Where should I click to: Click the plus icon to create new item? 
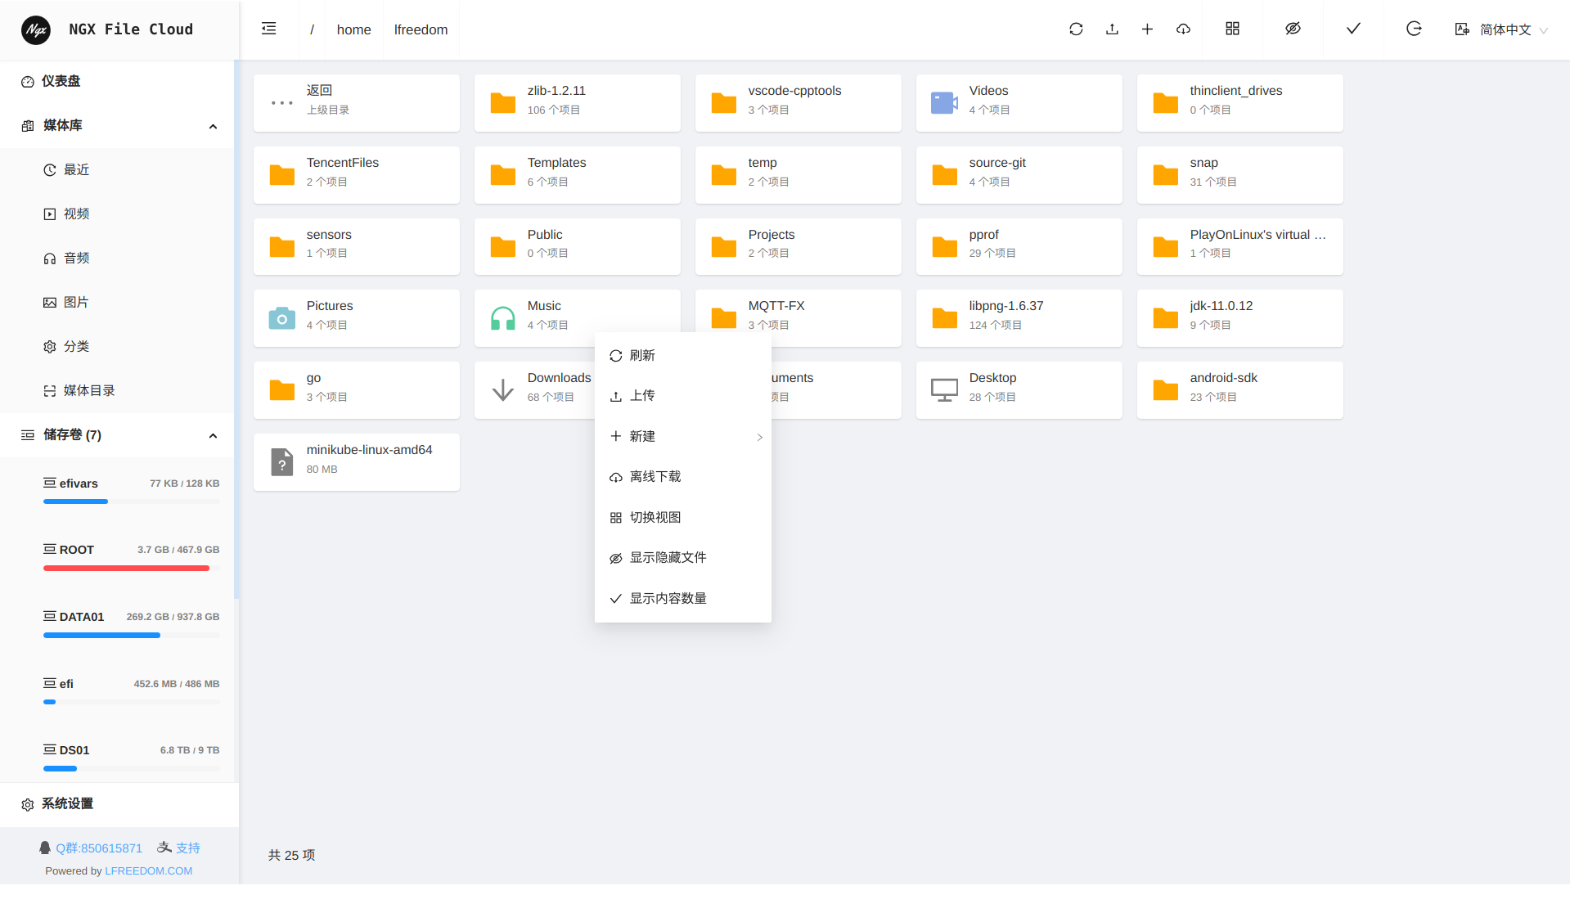coord(1147,29)
